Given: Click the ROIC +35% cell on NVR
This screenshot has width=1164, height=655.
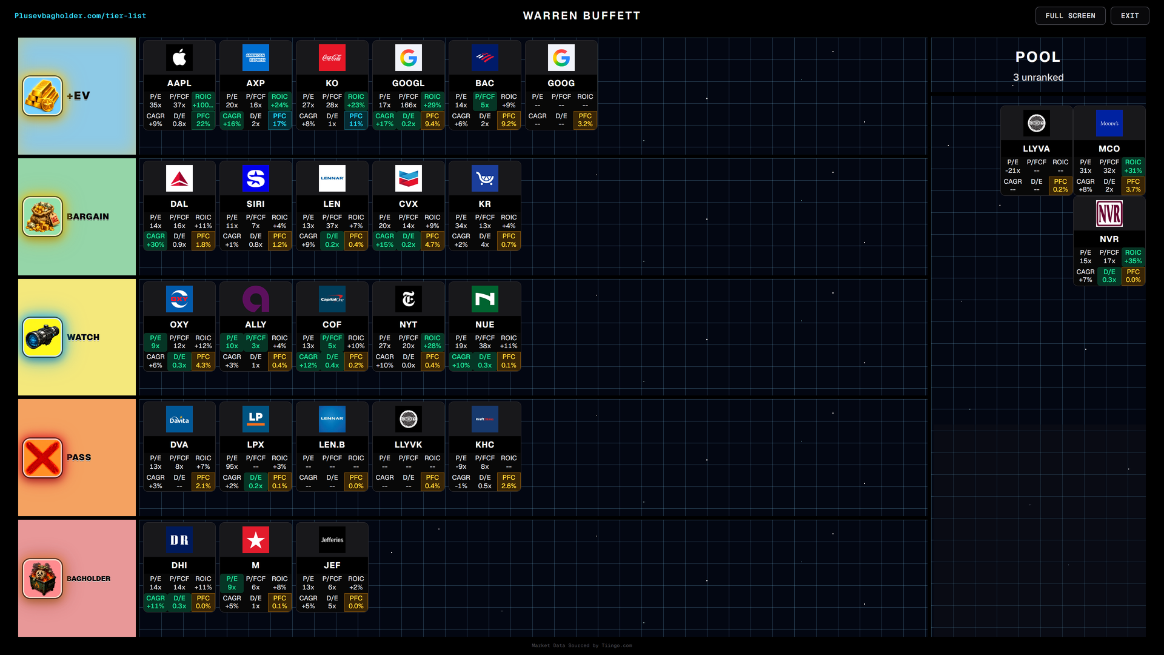Looking at the screenshot, I should pyautogui.click(x=1133, y=257).
